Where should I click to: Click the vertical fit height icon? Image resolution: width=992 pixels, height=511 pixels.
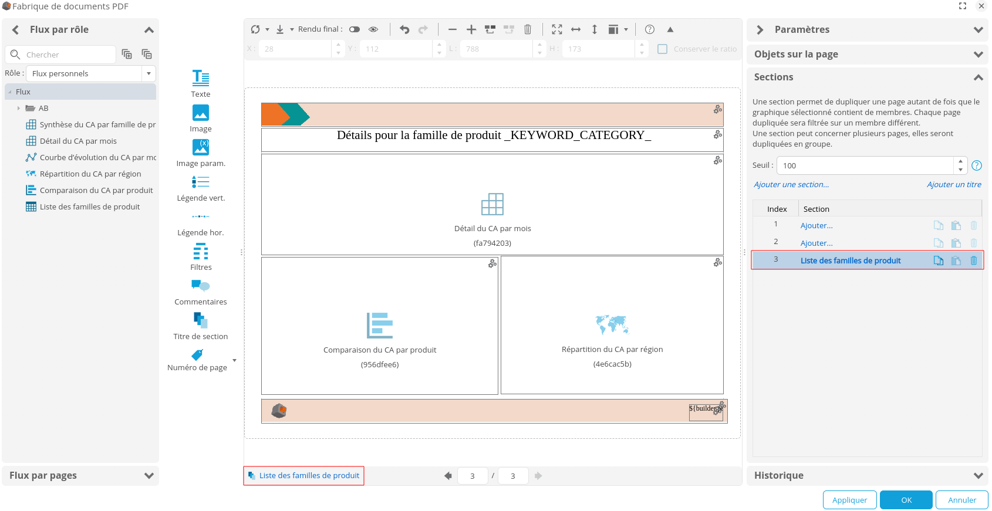(x=595, y=29)
